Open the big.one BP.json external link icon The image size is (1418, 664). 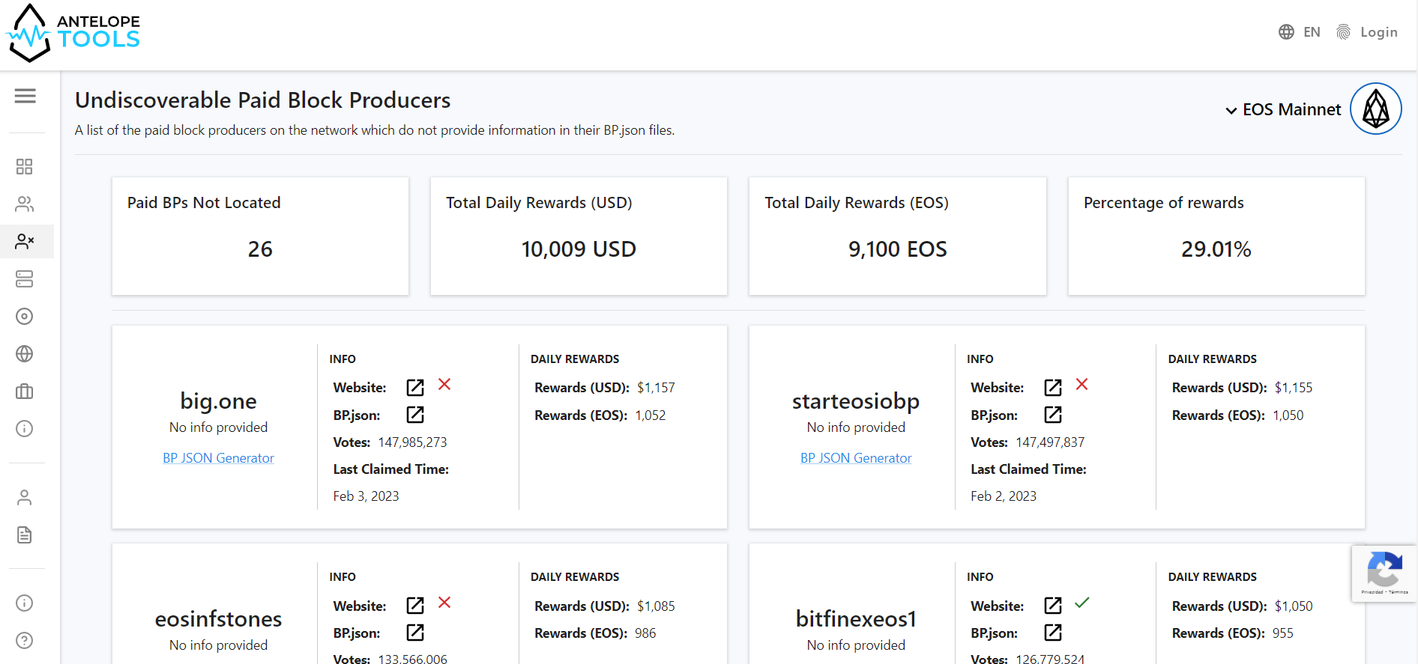pos(415,414)
